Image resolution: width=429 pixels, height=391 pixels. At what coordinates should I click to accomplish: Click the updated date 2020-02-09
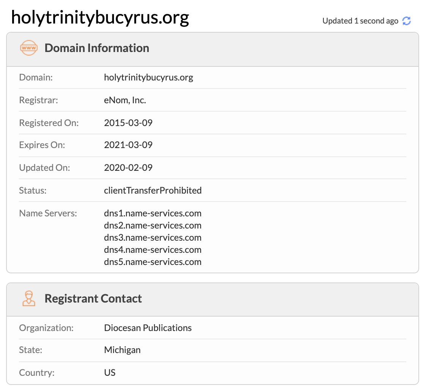point(128,168)
